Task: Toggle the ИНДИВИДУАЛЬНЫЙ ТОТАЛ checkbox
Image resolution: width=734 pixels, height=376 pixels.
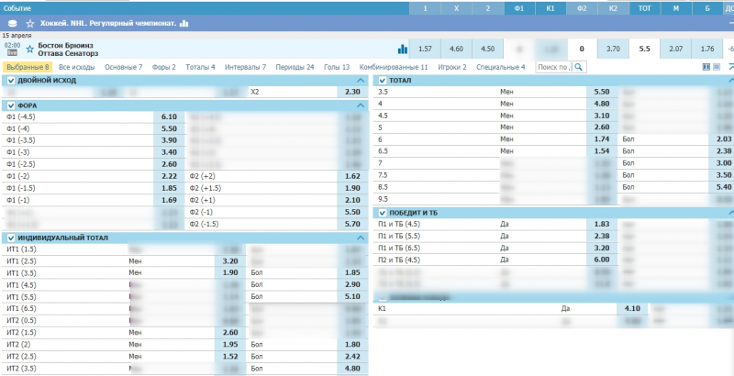Action: 10,238
